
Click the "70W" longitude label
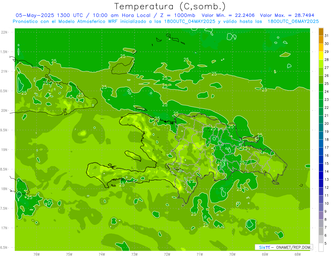click(232, 254)
